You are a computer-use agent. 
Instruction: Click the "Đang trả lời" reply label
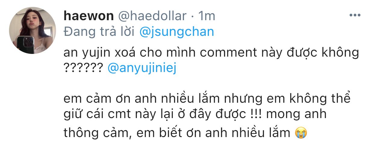click(99, 32)
